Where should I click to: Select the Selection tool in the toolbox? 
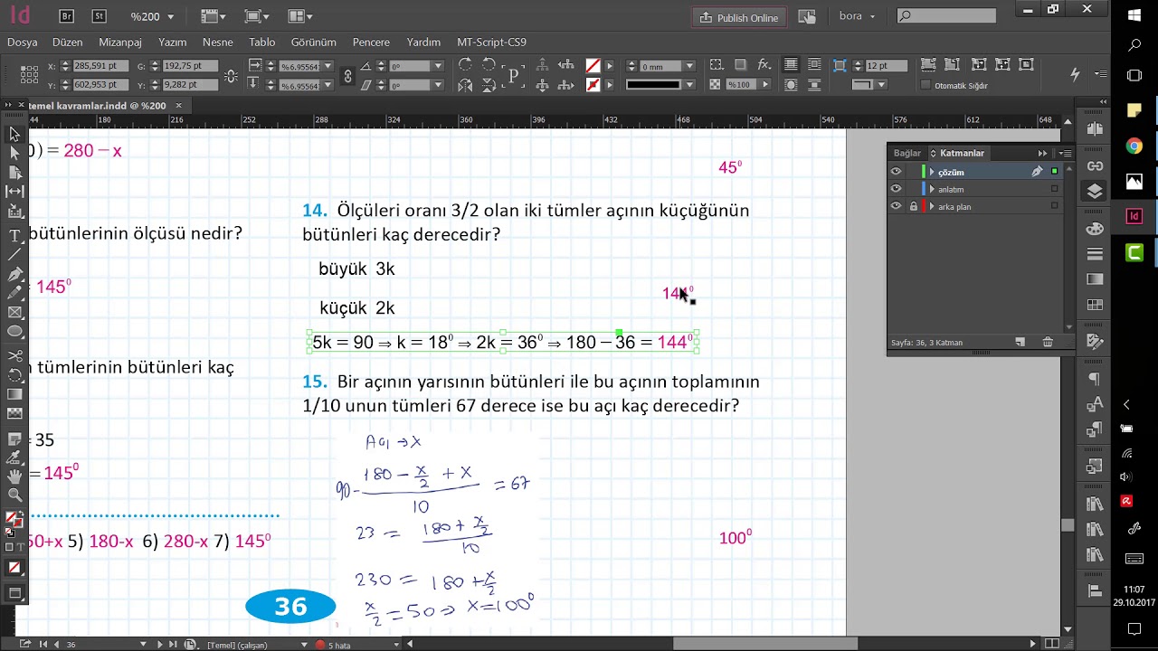tap(14, 134)
